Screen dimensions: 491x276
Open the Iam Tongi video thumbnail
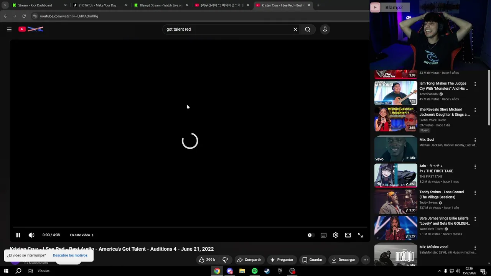point(395,93)
